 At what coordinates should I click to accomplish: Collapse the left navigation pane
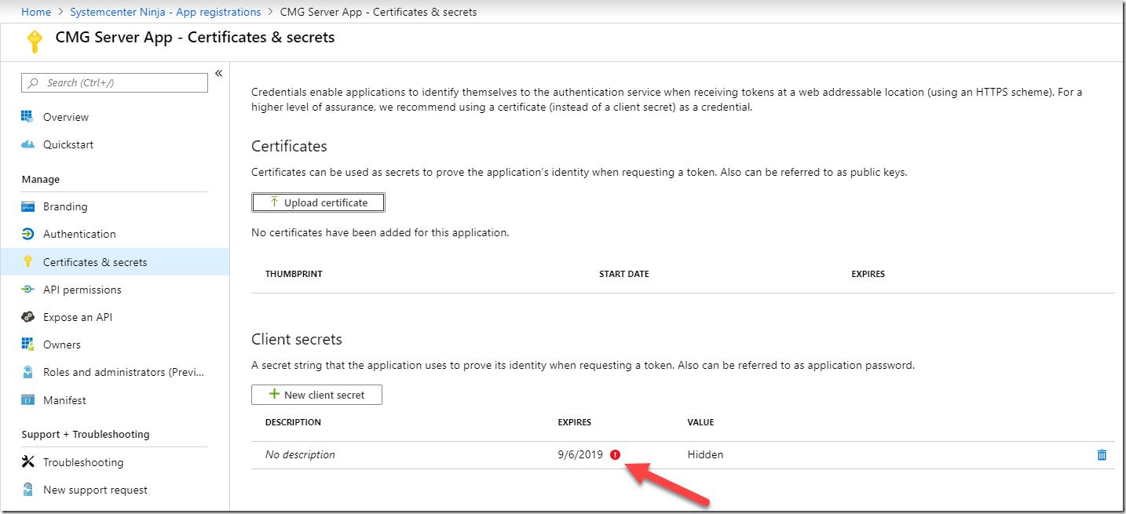[x=218, y=73]
